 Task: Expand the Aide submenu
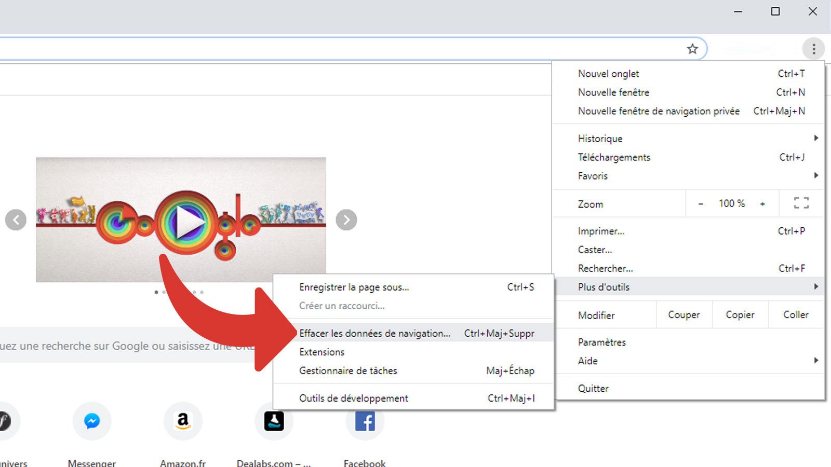click(x=675, y=361)
